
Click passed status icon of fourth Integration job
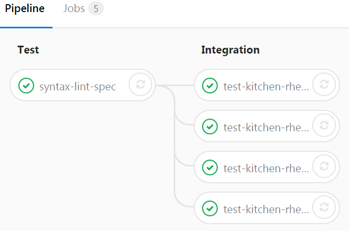pos(210,208)
